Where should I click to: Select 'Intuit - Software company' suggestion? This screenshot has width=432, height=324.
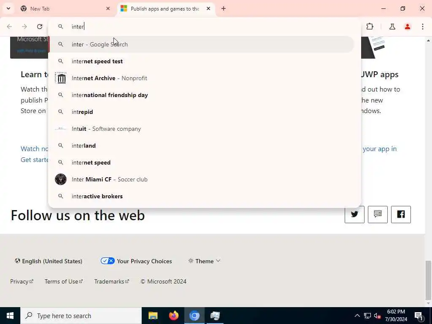202,129
